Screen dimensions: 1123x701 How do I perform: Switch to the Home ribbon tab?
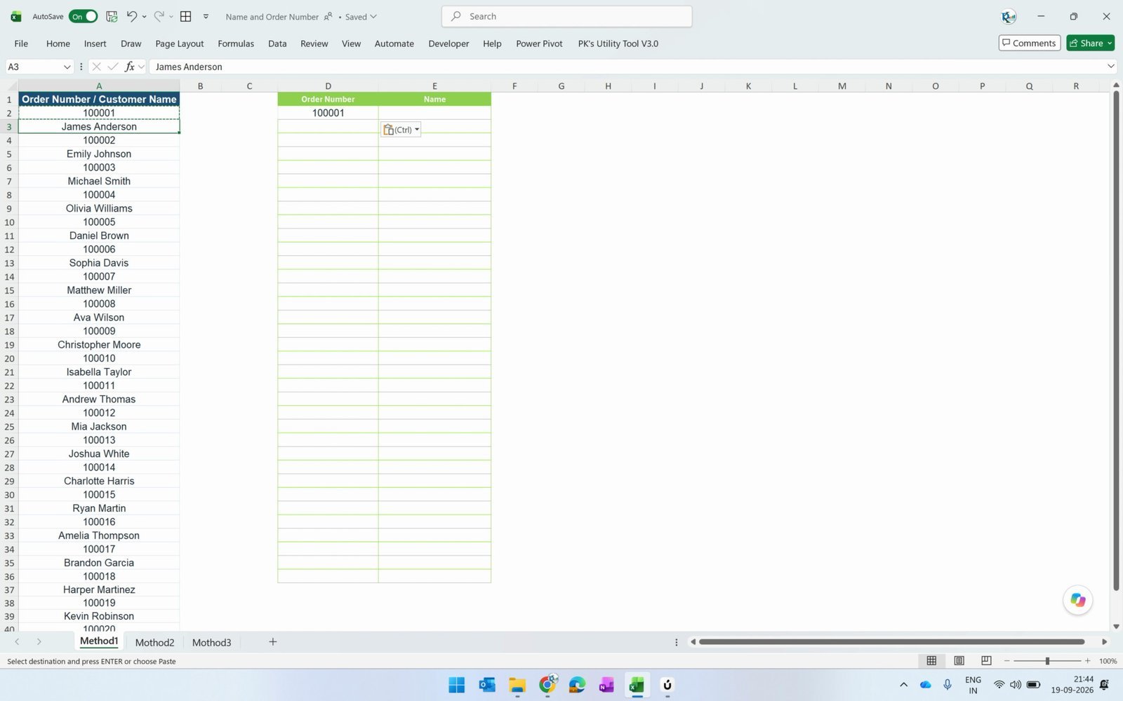point(58,43)
